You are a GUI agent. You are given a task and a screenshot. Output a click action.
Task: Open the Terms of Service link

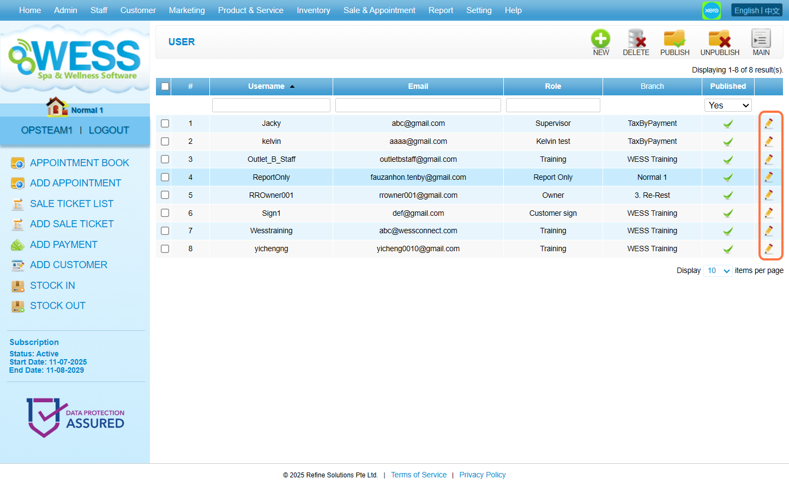[x=418, y=475]
